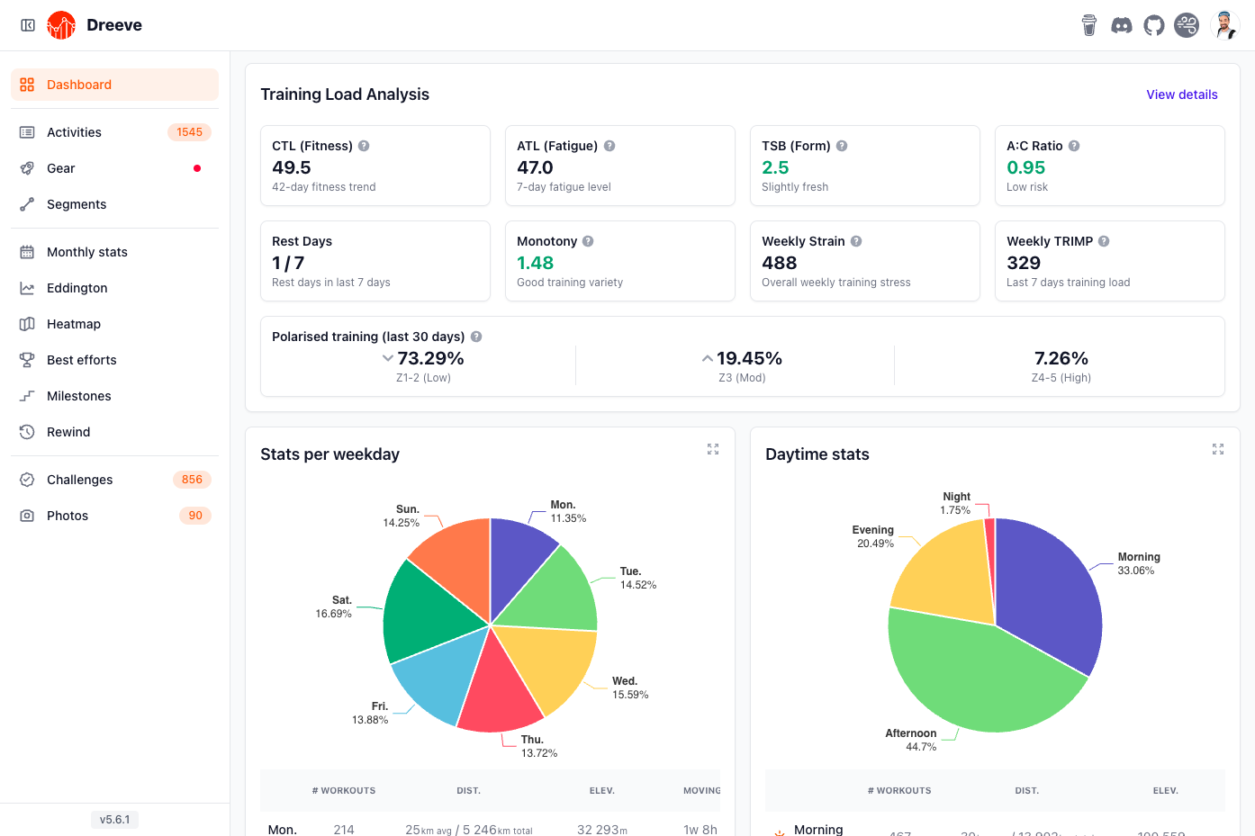This screenshot has width=1255, height=836.
Task: Open Activities in the sidebar
Action: 114,132
